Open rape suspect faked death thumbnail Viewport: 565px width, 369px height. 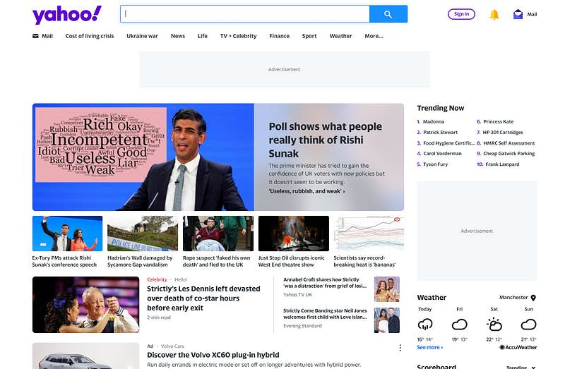pyautogui.click(x=218, y=234)
